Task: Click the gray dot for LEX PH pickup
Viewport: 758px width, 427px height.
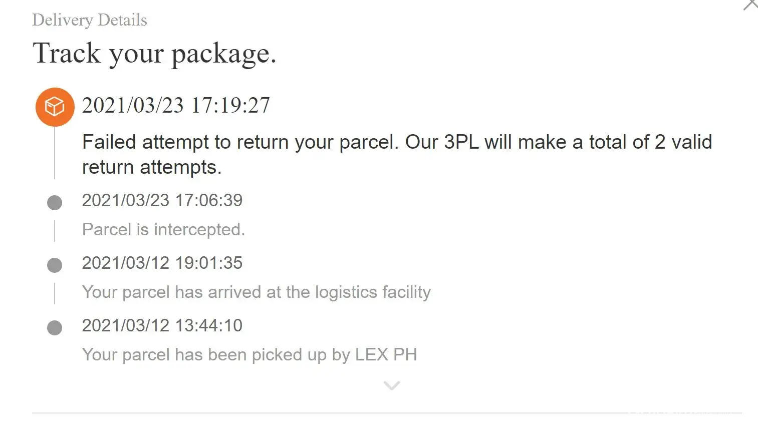Action: [x=55, y=328]
